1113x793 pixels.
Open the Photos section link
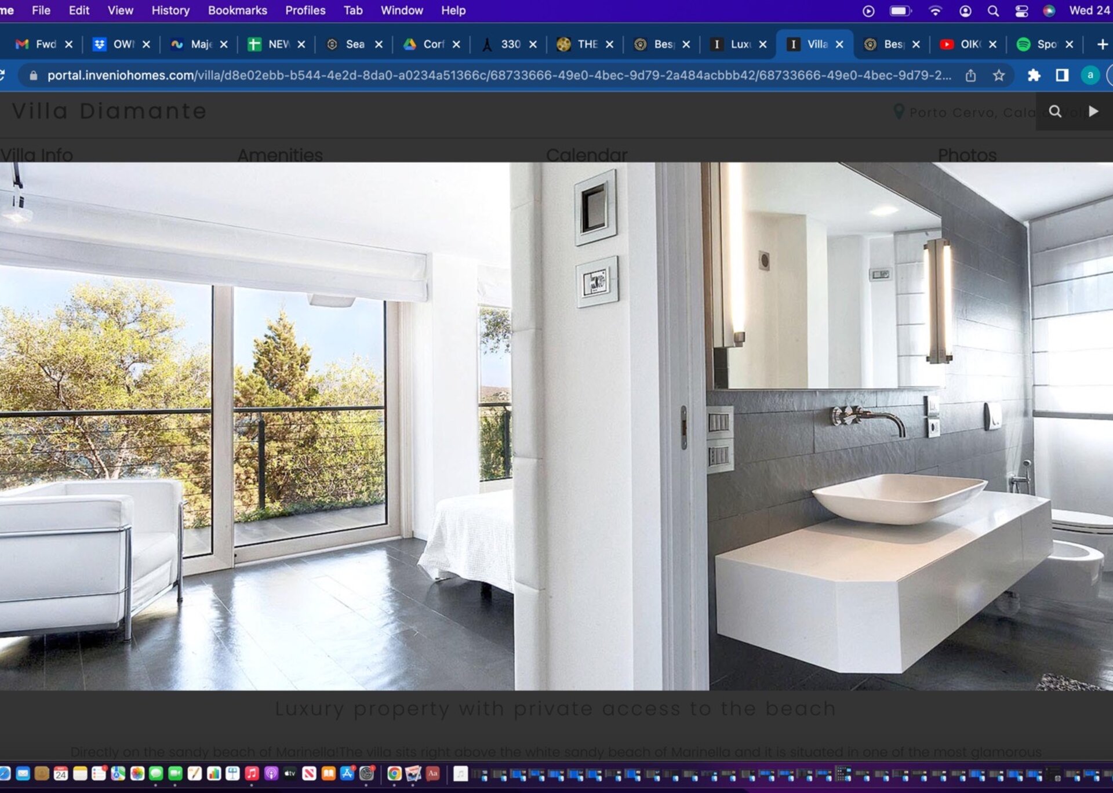(967, 155)
